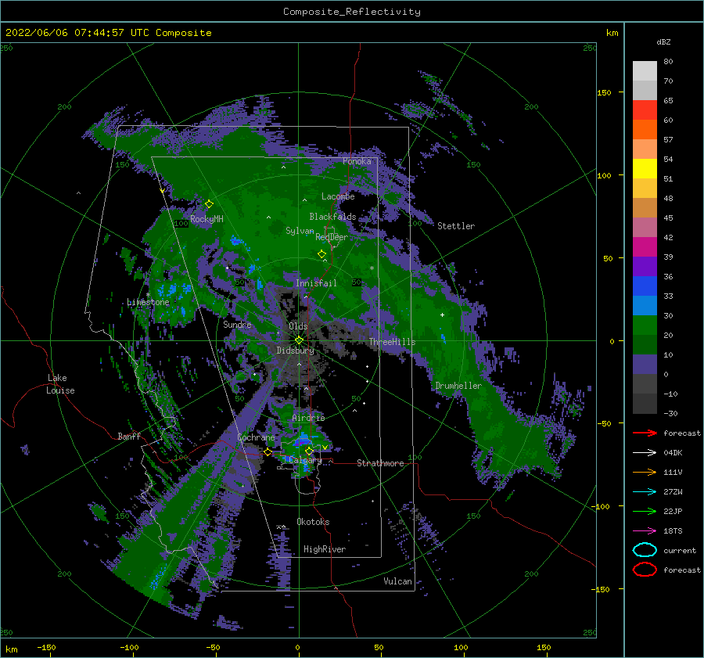704x658 pixels.
Task: Click the green 22JP arrow icon
Action: click(x=645, y=511)
